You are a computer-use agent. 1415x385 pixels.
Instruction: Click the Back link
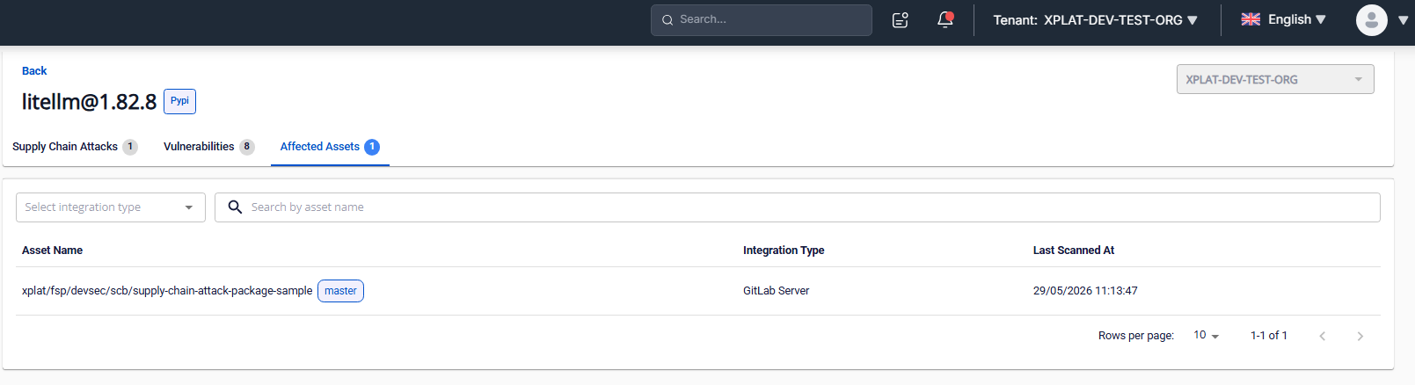(x=34, y=71)
